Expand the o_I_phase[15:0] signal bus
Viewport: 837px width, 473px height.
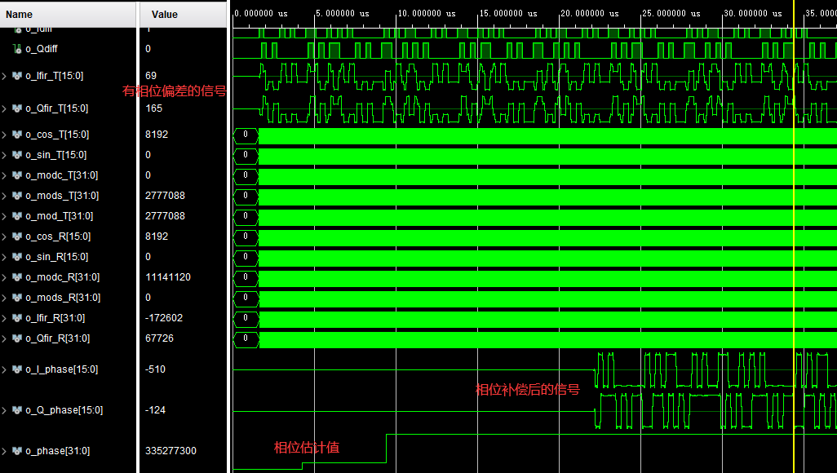point(4,369)
